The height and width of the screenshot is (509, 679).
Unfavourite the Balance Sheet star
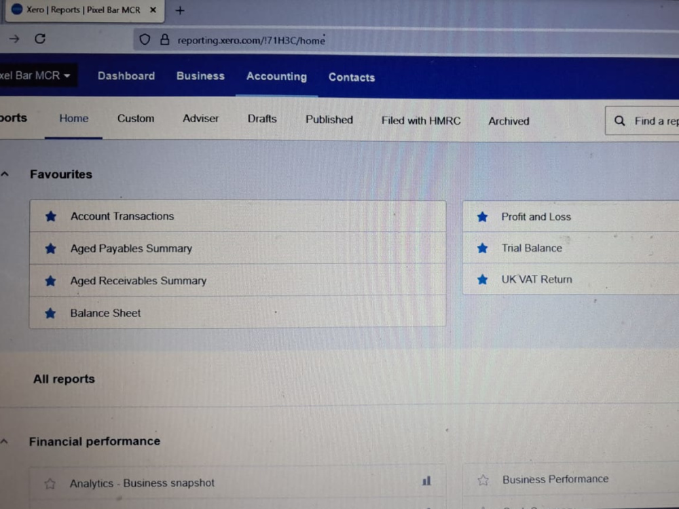[51, 313]
